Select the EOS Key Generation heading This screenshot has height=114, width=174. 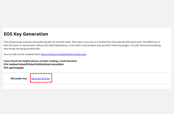click(26, 34)
